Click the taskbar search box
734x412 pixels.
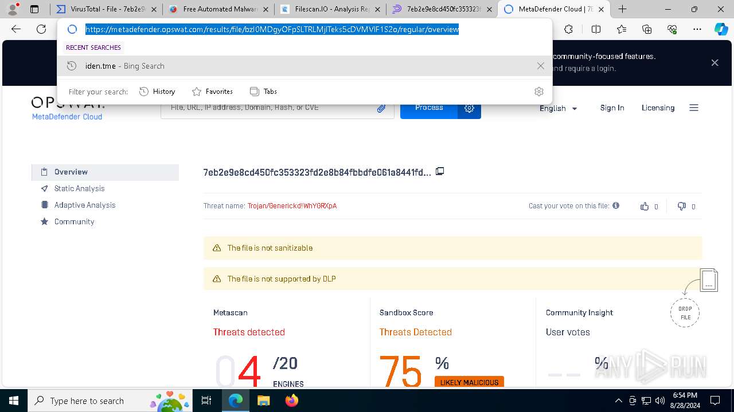point(111,401)
